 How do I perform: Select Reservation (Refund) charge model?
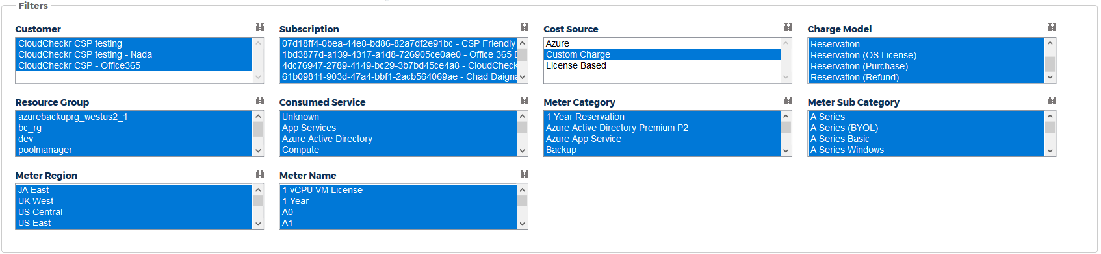pyautogui.click(x=926, y=77)
